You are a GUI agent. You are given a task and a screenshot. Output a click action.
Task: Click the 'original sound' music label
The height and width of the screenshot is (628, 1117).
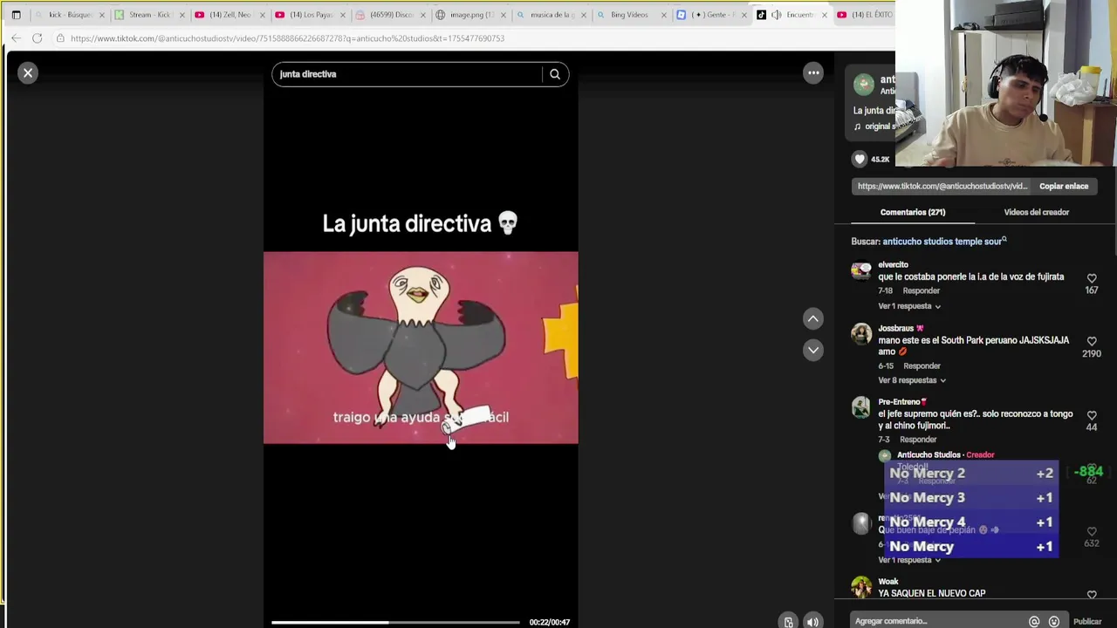point(879,126)
